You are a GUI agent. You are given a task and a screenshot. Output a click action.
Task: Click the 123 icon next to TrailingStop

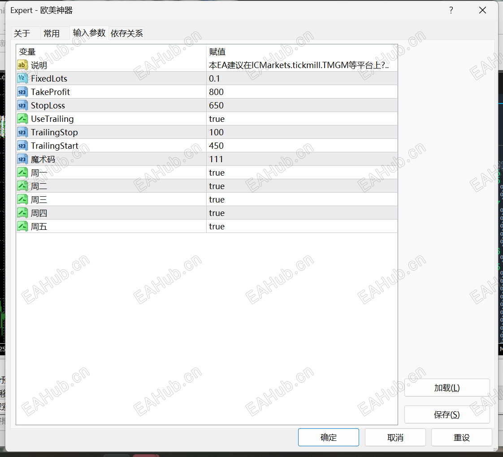[x=22, y=132]
